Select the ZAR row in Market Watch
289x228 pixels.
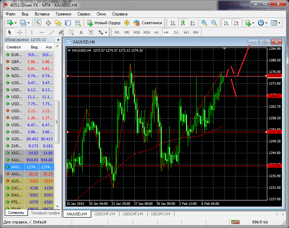point(29,146)
